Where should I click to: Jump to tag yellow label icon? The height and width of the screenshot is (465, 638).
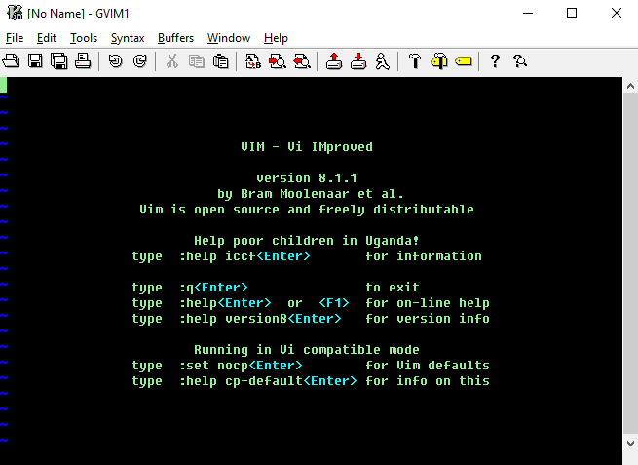pos(464,61)
